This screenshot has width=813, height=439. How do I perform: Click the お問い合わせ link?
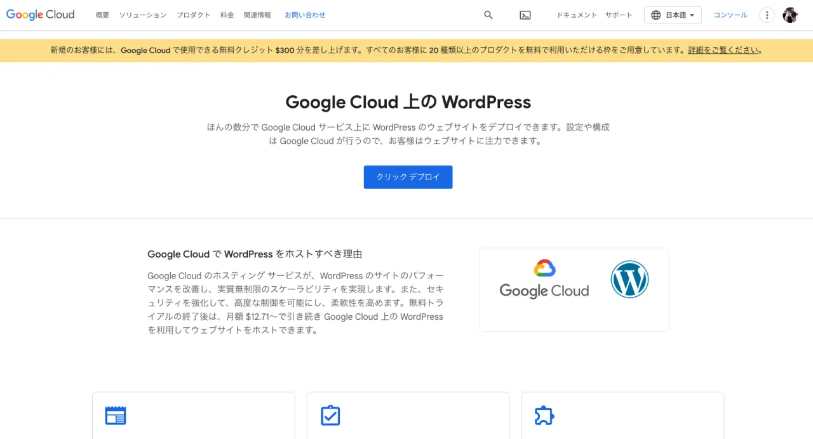[305, 15]
